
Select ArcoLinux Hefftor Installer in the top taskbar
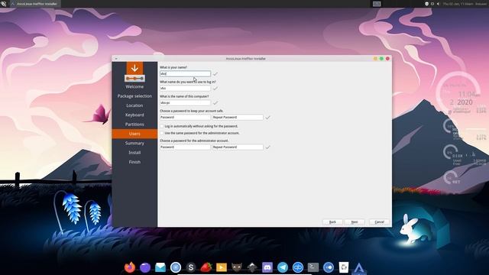coord(35,4)
